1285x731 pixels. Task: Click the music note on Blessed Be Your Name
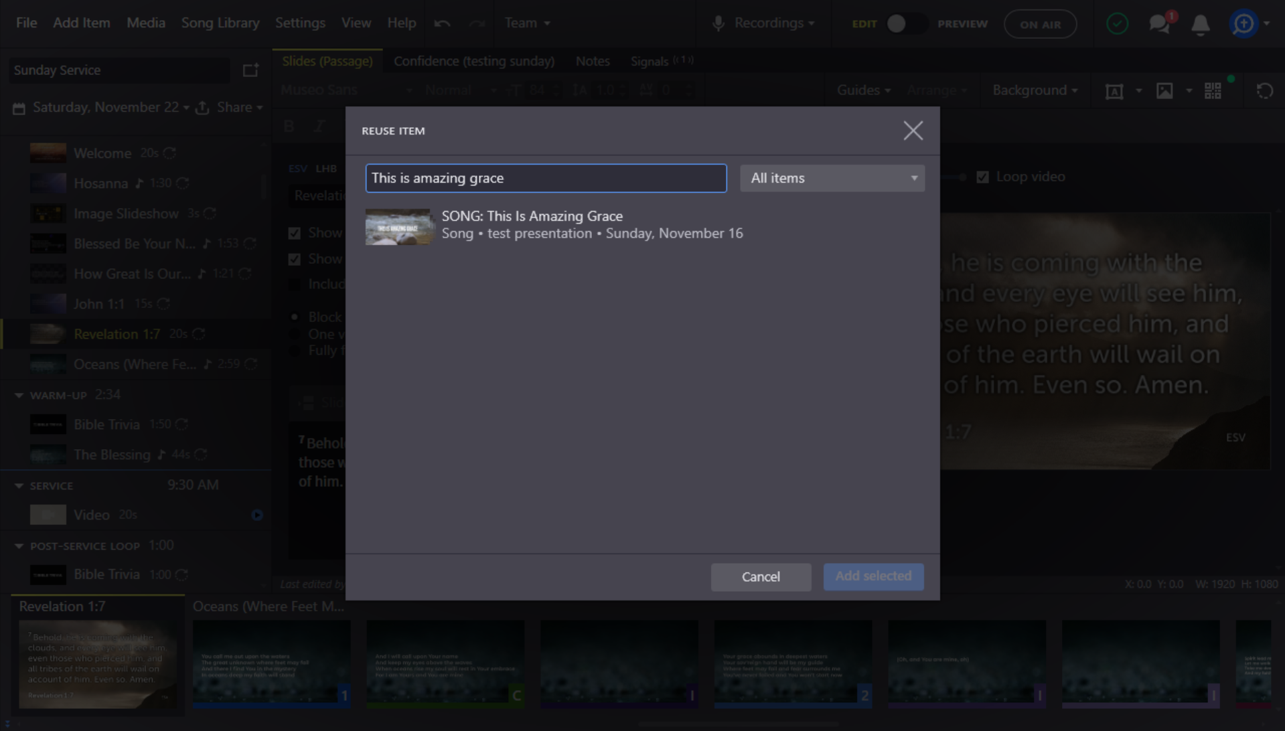pyautogui.click(x=207, y=244)
